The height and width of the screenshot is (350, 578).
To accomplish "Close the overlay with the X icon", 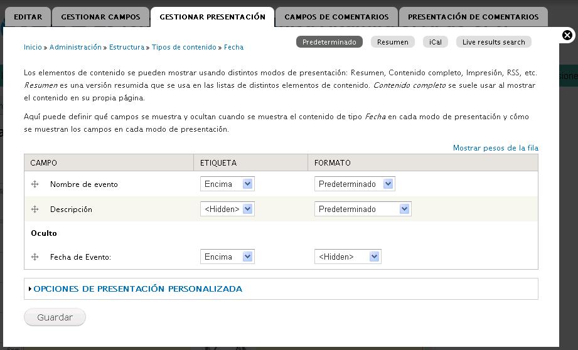I will pyautogui.click(x=567, y=35).
